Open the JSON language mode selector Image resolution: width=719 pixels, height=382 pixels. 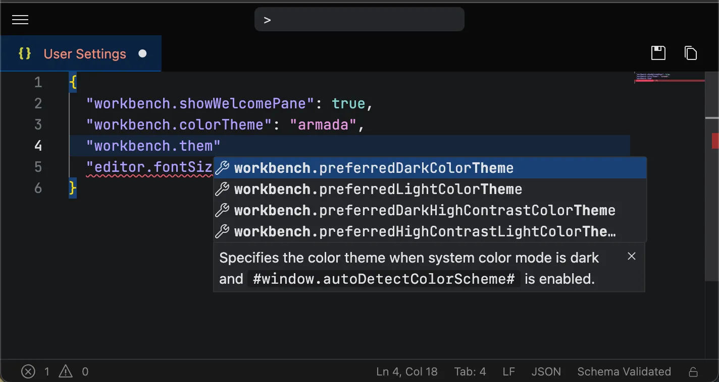(546, 372)
